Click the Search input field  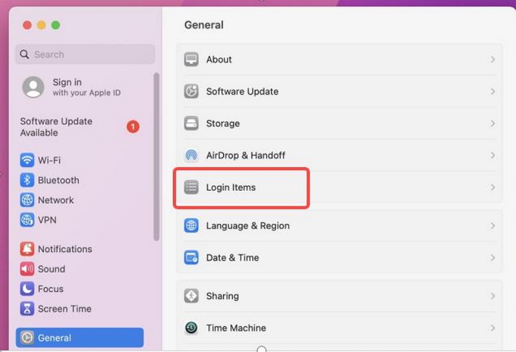coord(85,54)
